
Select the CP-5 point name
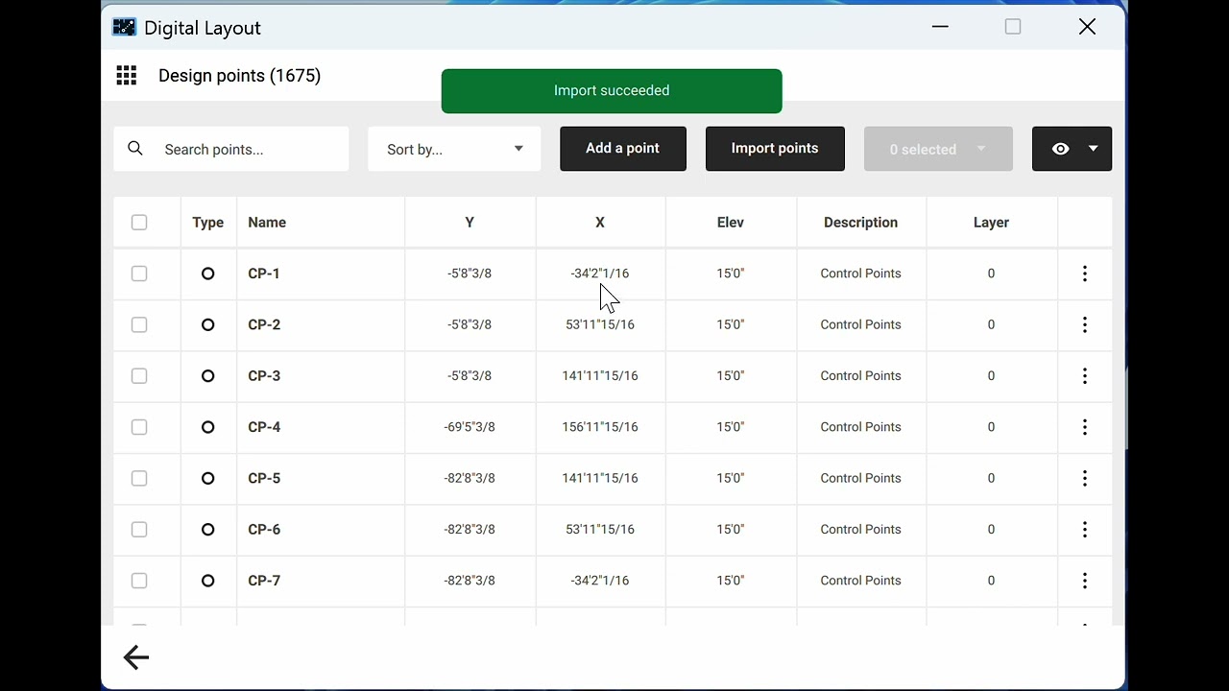pyautogui.click(x=264, y=478)
